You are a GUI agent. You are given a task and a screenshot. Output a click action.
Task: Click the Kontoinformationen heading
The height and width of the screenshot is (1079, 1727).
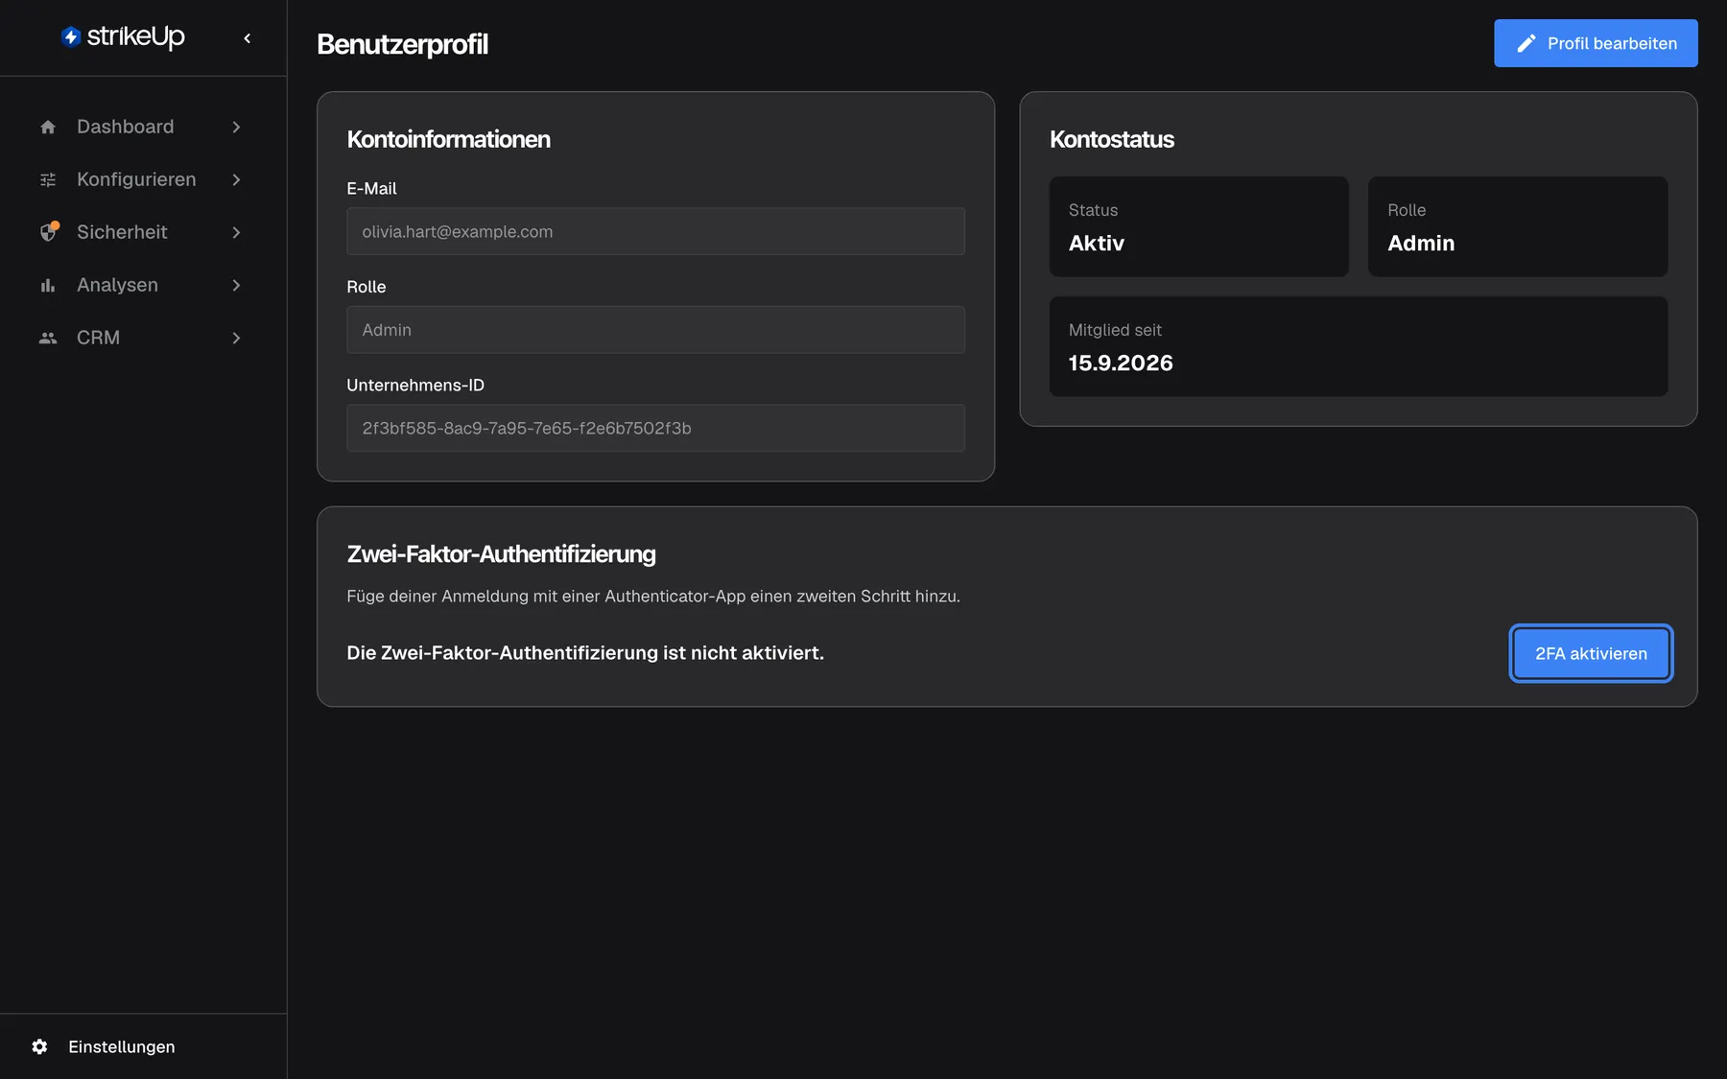(x=448, y=139)
